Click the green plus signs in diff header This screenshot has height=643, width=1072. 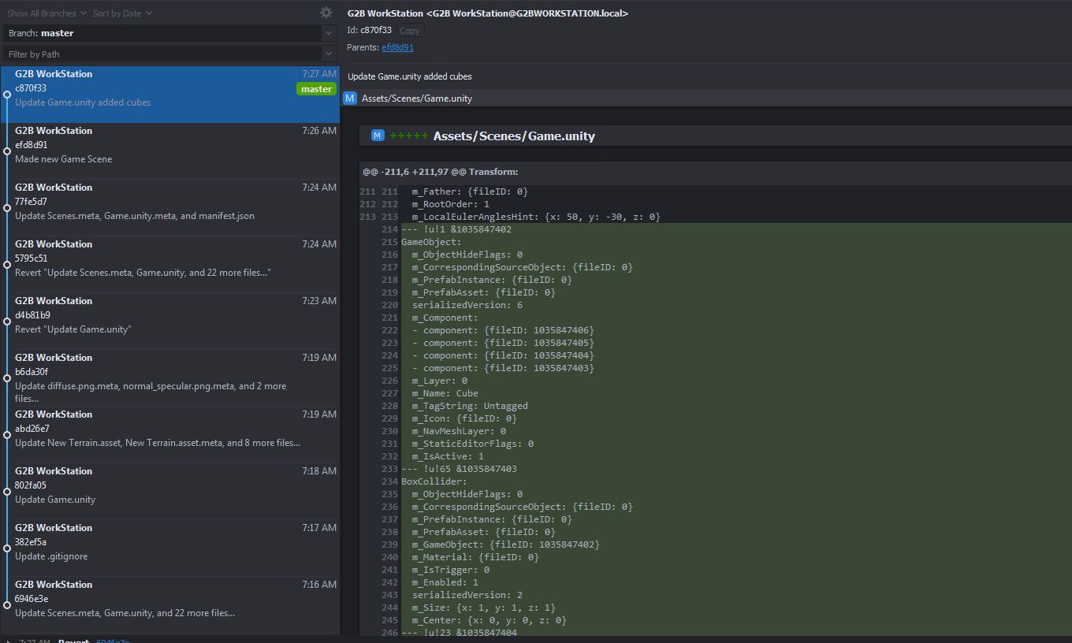coord(408,136)
